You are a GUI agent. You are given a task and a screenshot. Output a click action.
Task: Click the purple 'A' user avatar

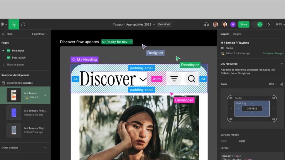[x=233, y=25]
